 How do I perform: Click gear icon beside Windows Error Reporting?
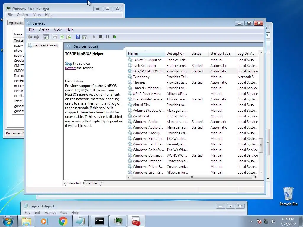pyautogui.click(x=130, y=172)
